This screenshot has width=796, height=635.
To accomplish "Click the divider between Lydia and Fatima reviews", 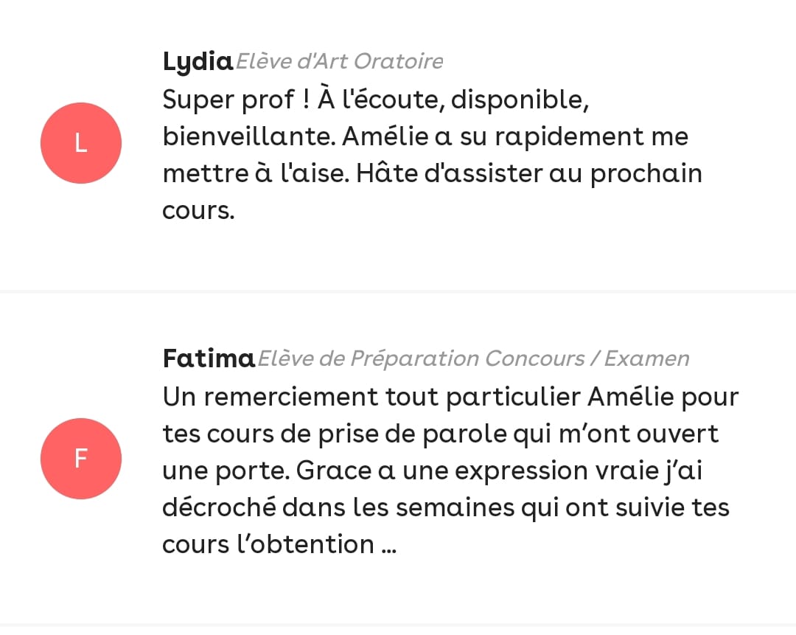I will coord(398,291).
